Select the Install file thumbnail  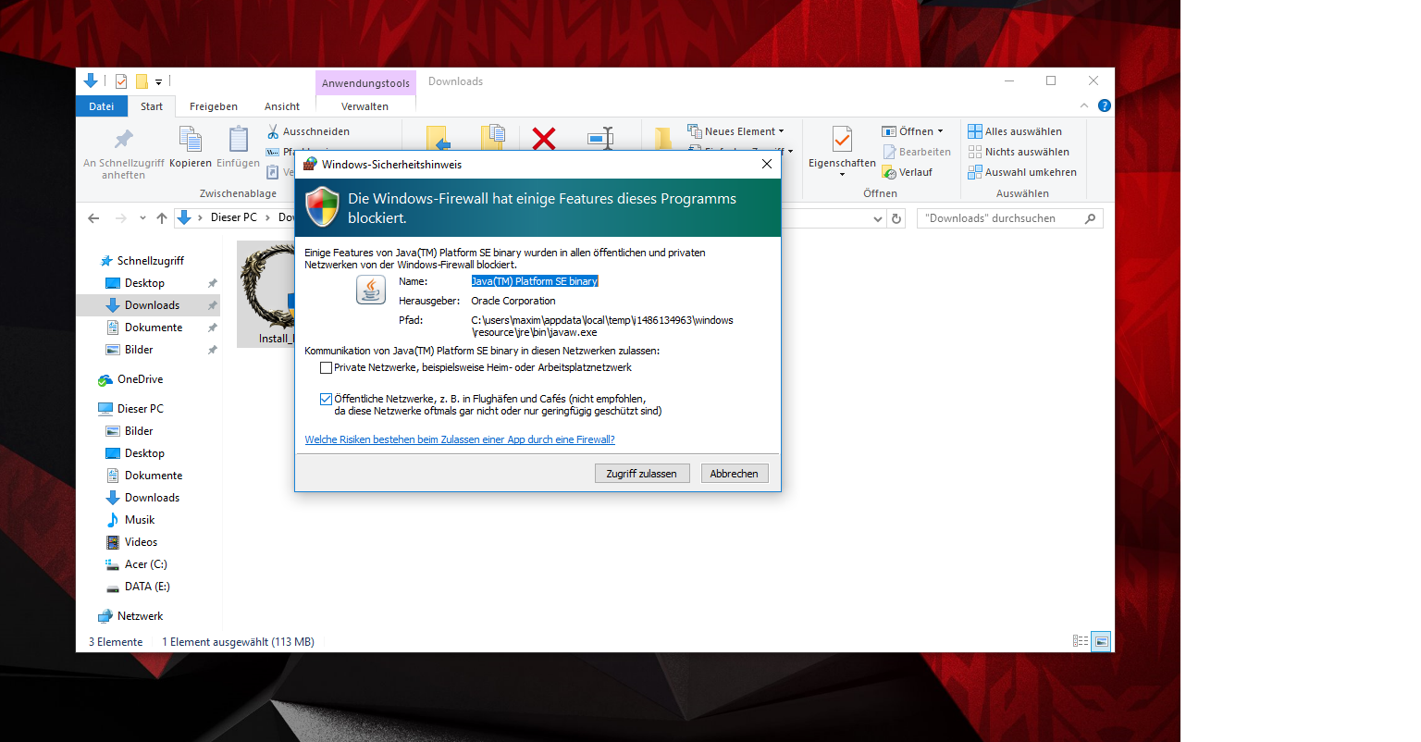pyautogui.click(x=267, y=294)
